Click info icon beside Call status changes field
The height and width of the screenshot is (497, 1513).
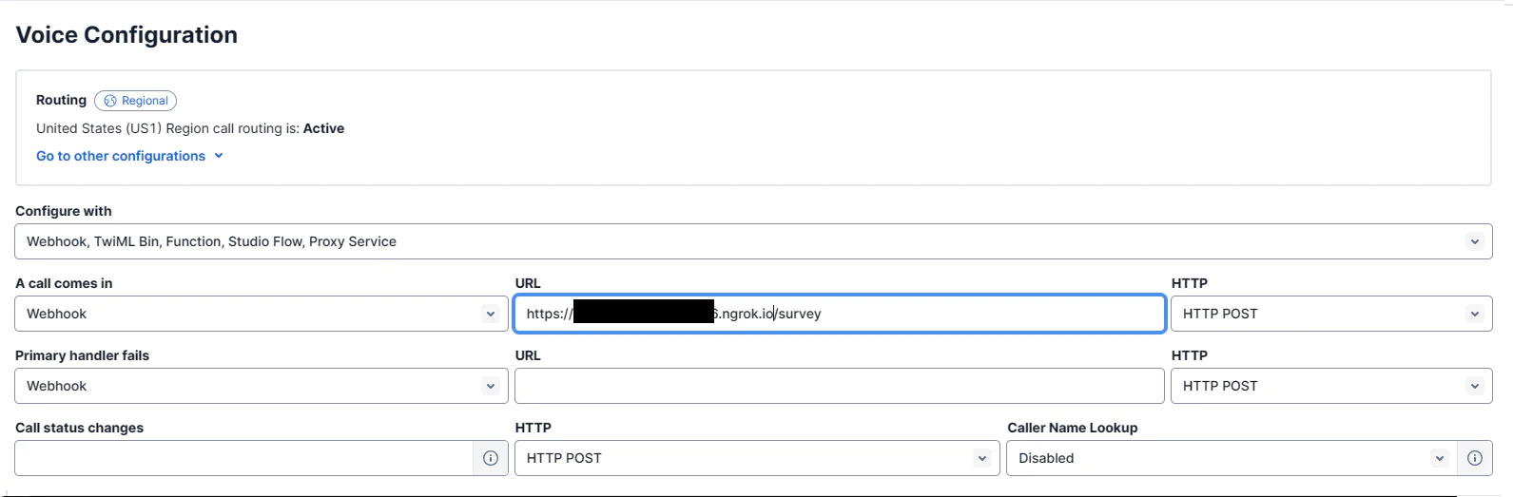pos(491,458)
